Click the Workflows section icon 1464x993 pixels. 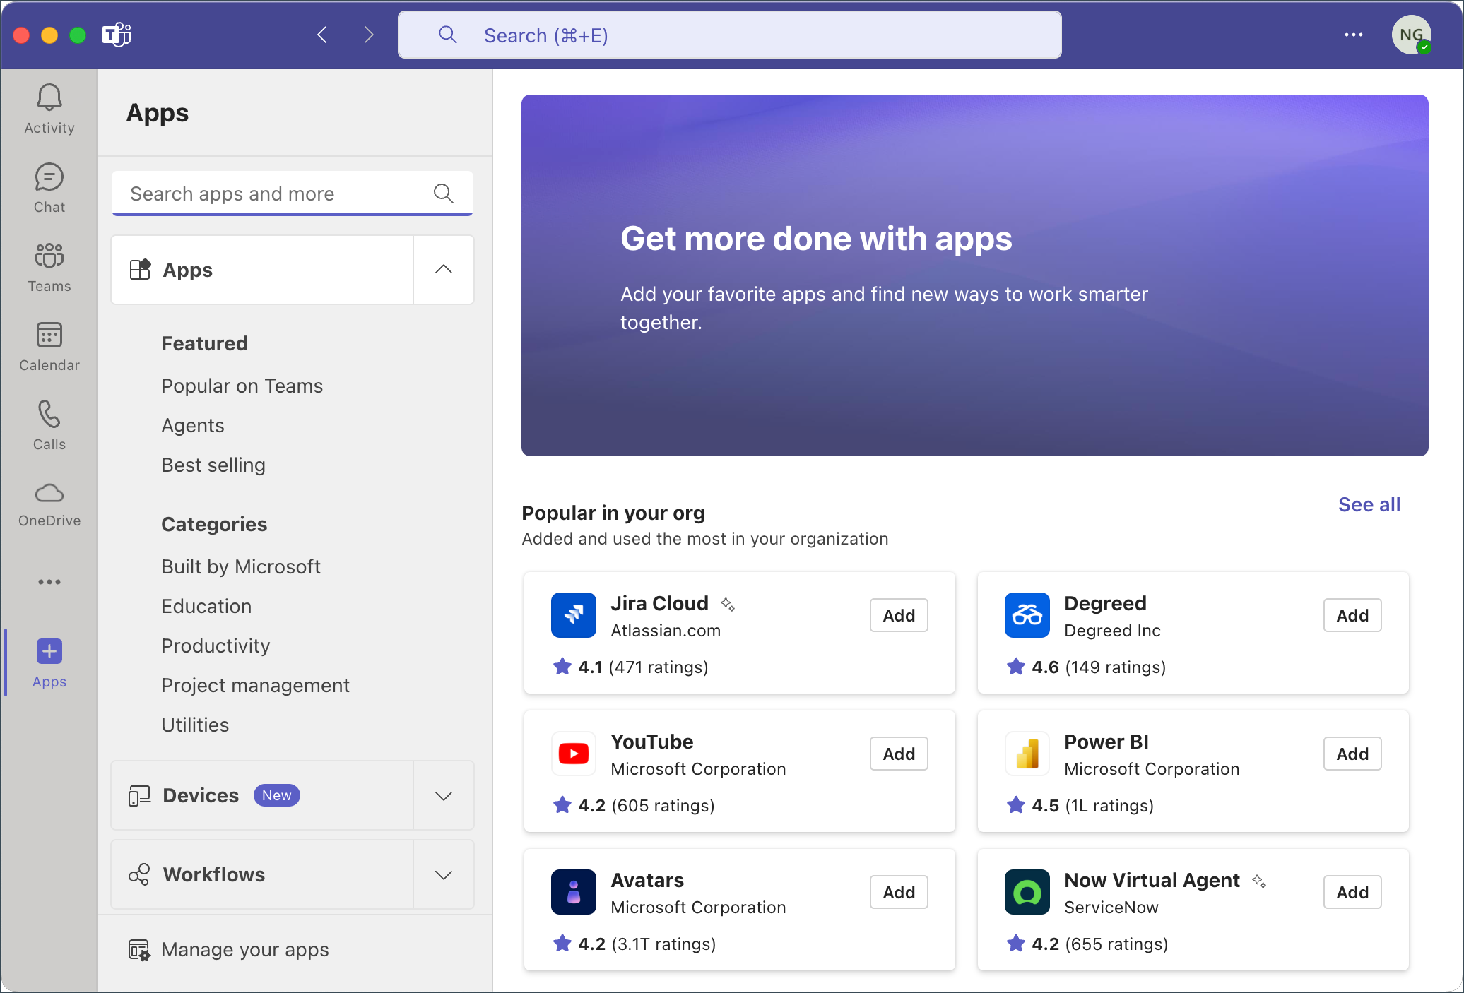(x=139, y=874)
